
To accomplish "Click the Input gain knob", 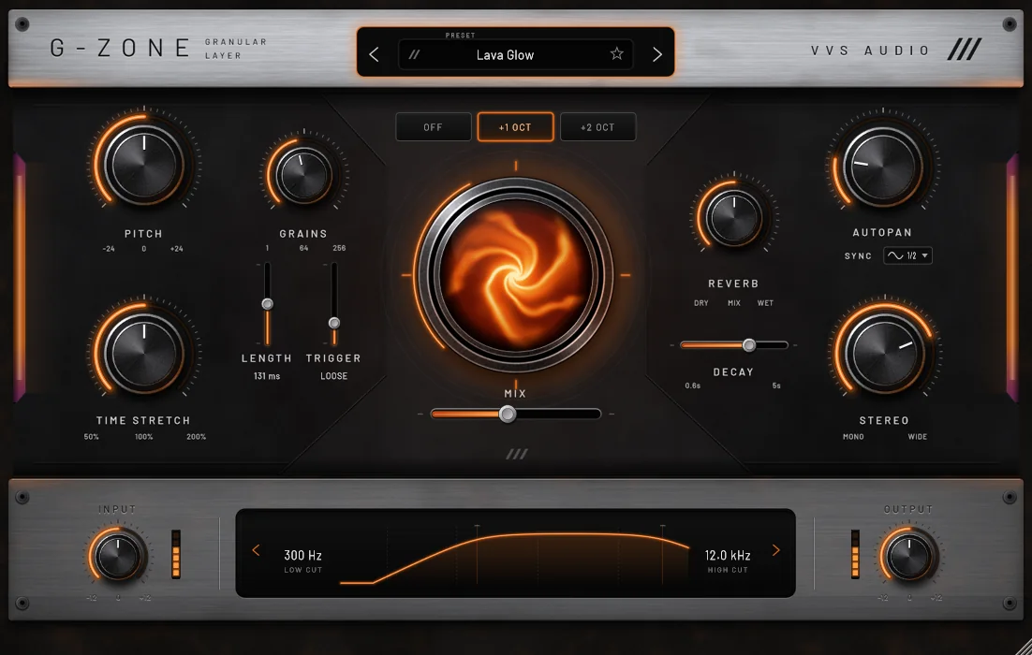I will 118,557.
